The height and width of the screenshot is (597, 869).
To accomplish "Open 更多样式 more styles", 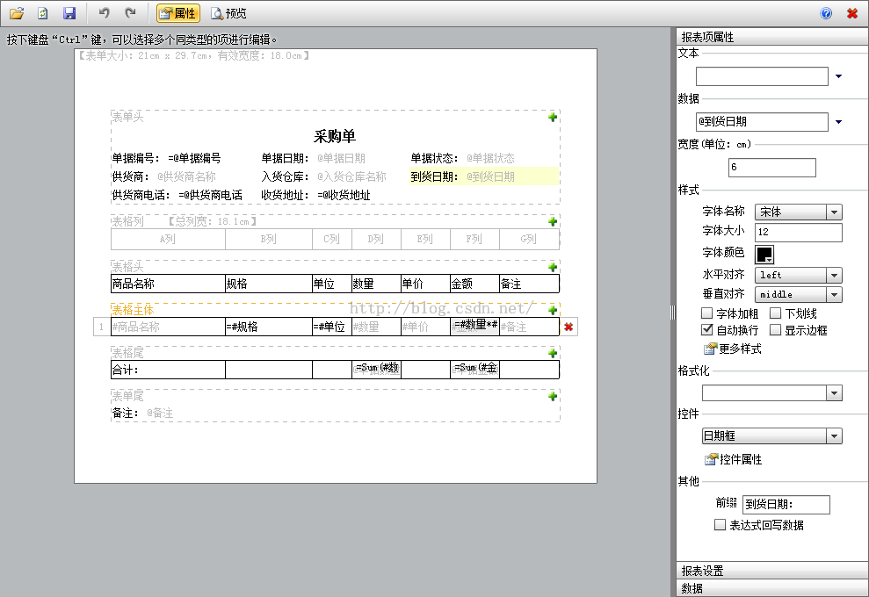I will click(x=732, y=349).
